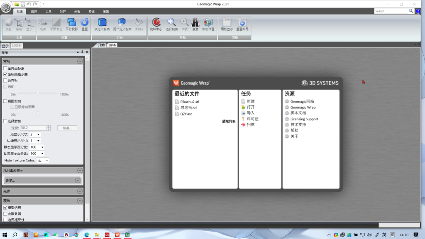425x239 pixels.
Task: Uncheck the 模型信息 checkbox
Action: (x=5, y=207)
